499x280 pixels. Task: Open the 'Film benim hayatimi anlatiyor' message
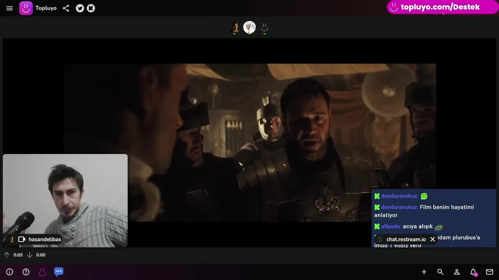pos(434,211)
